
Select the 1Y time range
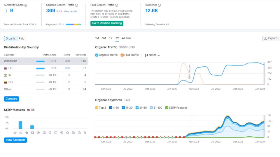111,38
